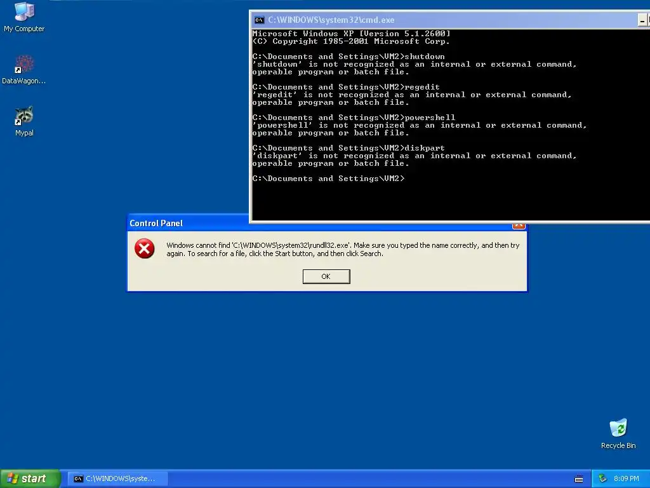Select the Mypal raccoon browser shortcut
The width and height of the screenshot is (650, 488).
click(x=24, y=121)
